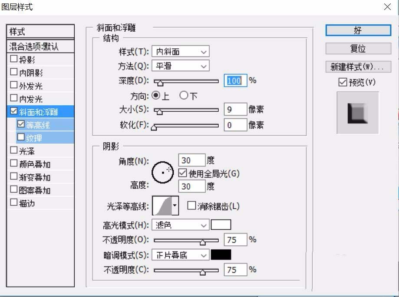Click the style preview thumbnail
399x297 pixels.
[357, 112]
